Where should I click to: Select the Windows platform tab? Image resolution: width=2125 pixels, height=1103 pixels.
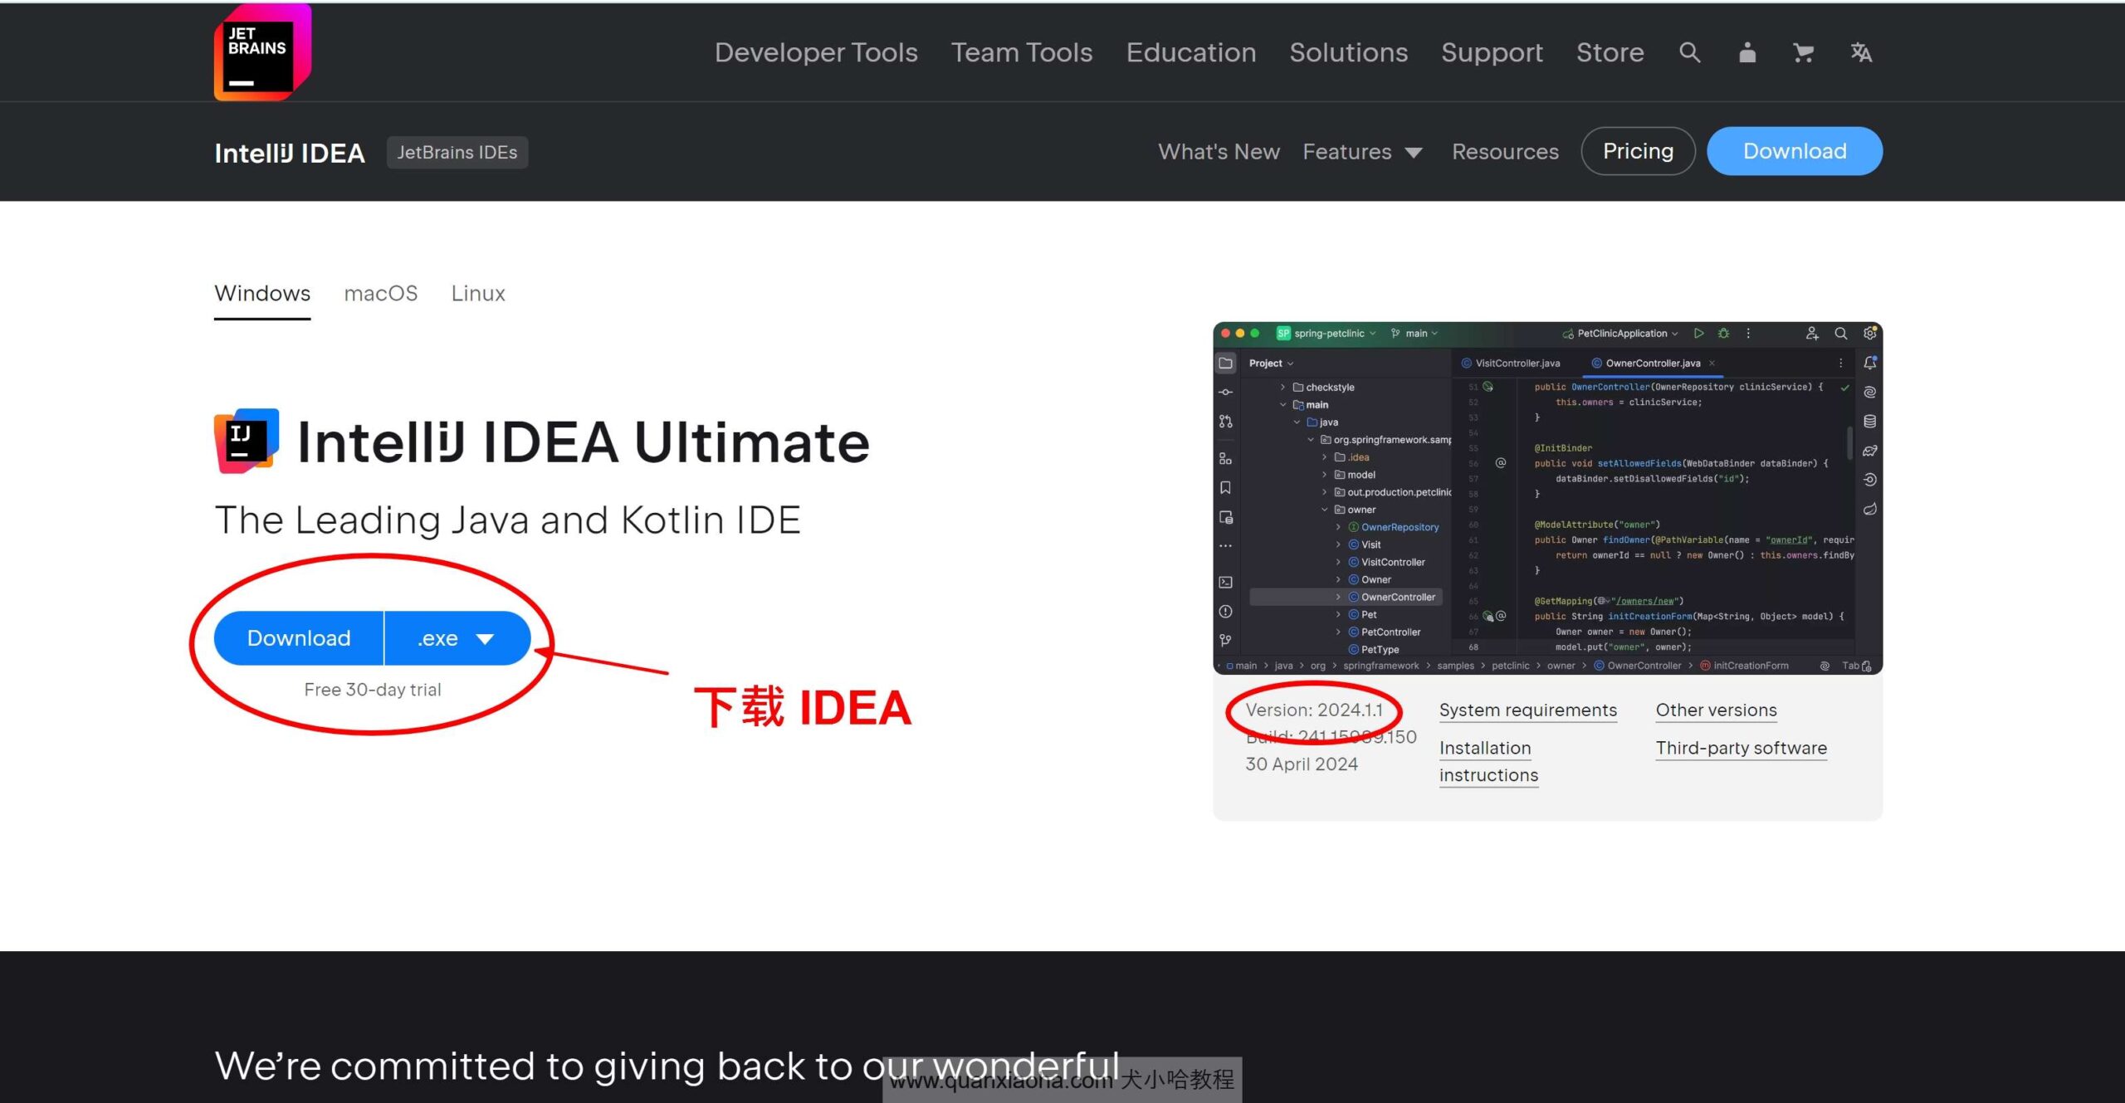click(x=263, y=292)
